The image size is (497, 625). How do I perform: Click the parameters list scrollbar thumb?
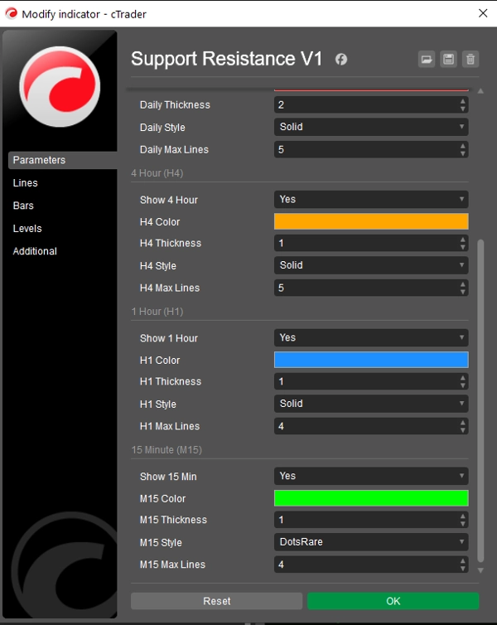click(480, 400)
